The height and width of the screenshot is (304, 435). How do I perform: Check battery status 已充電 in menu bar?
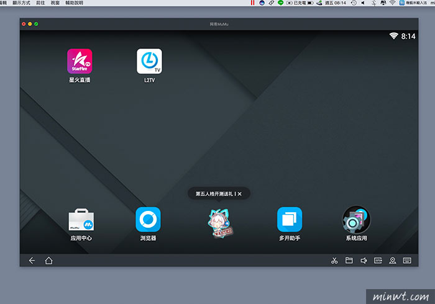[300, 2]
